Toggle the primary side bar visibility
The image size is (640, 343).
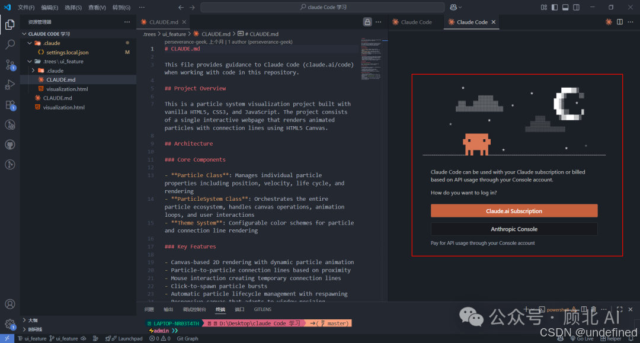(554, 7)
